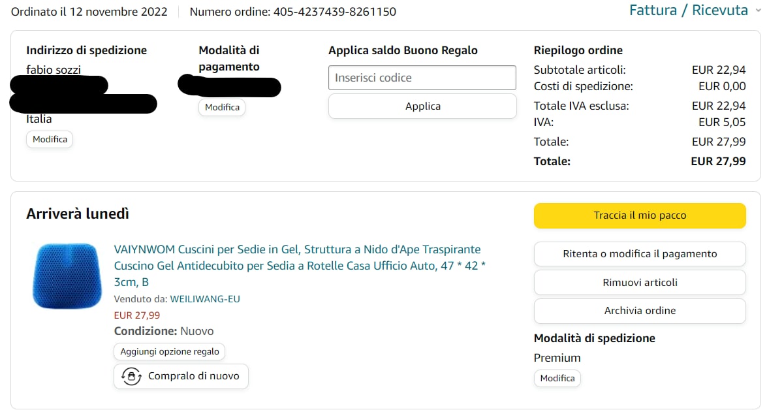Click the Compralo di nuovo cart icon
The image size is (767, 412).
click(132, 376)
